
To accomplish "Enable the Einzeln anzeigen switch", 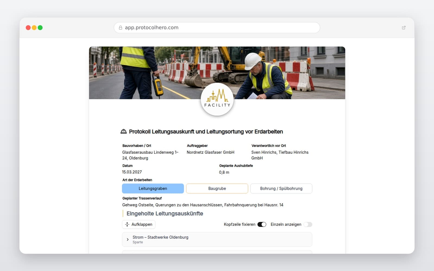I will click(x=308, y=224).
